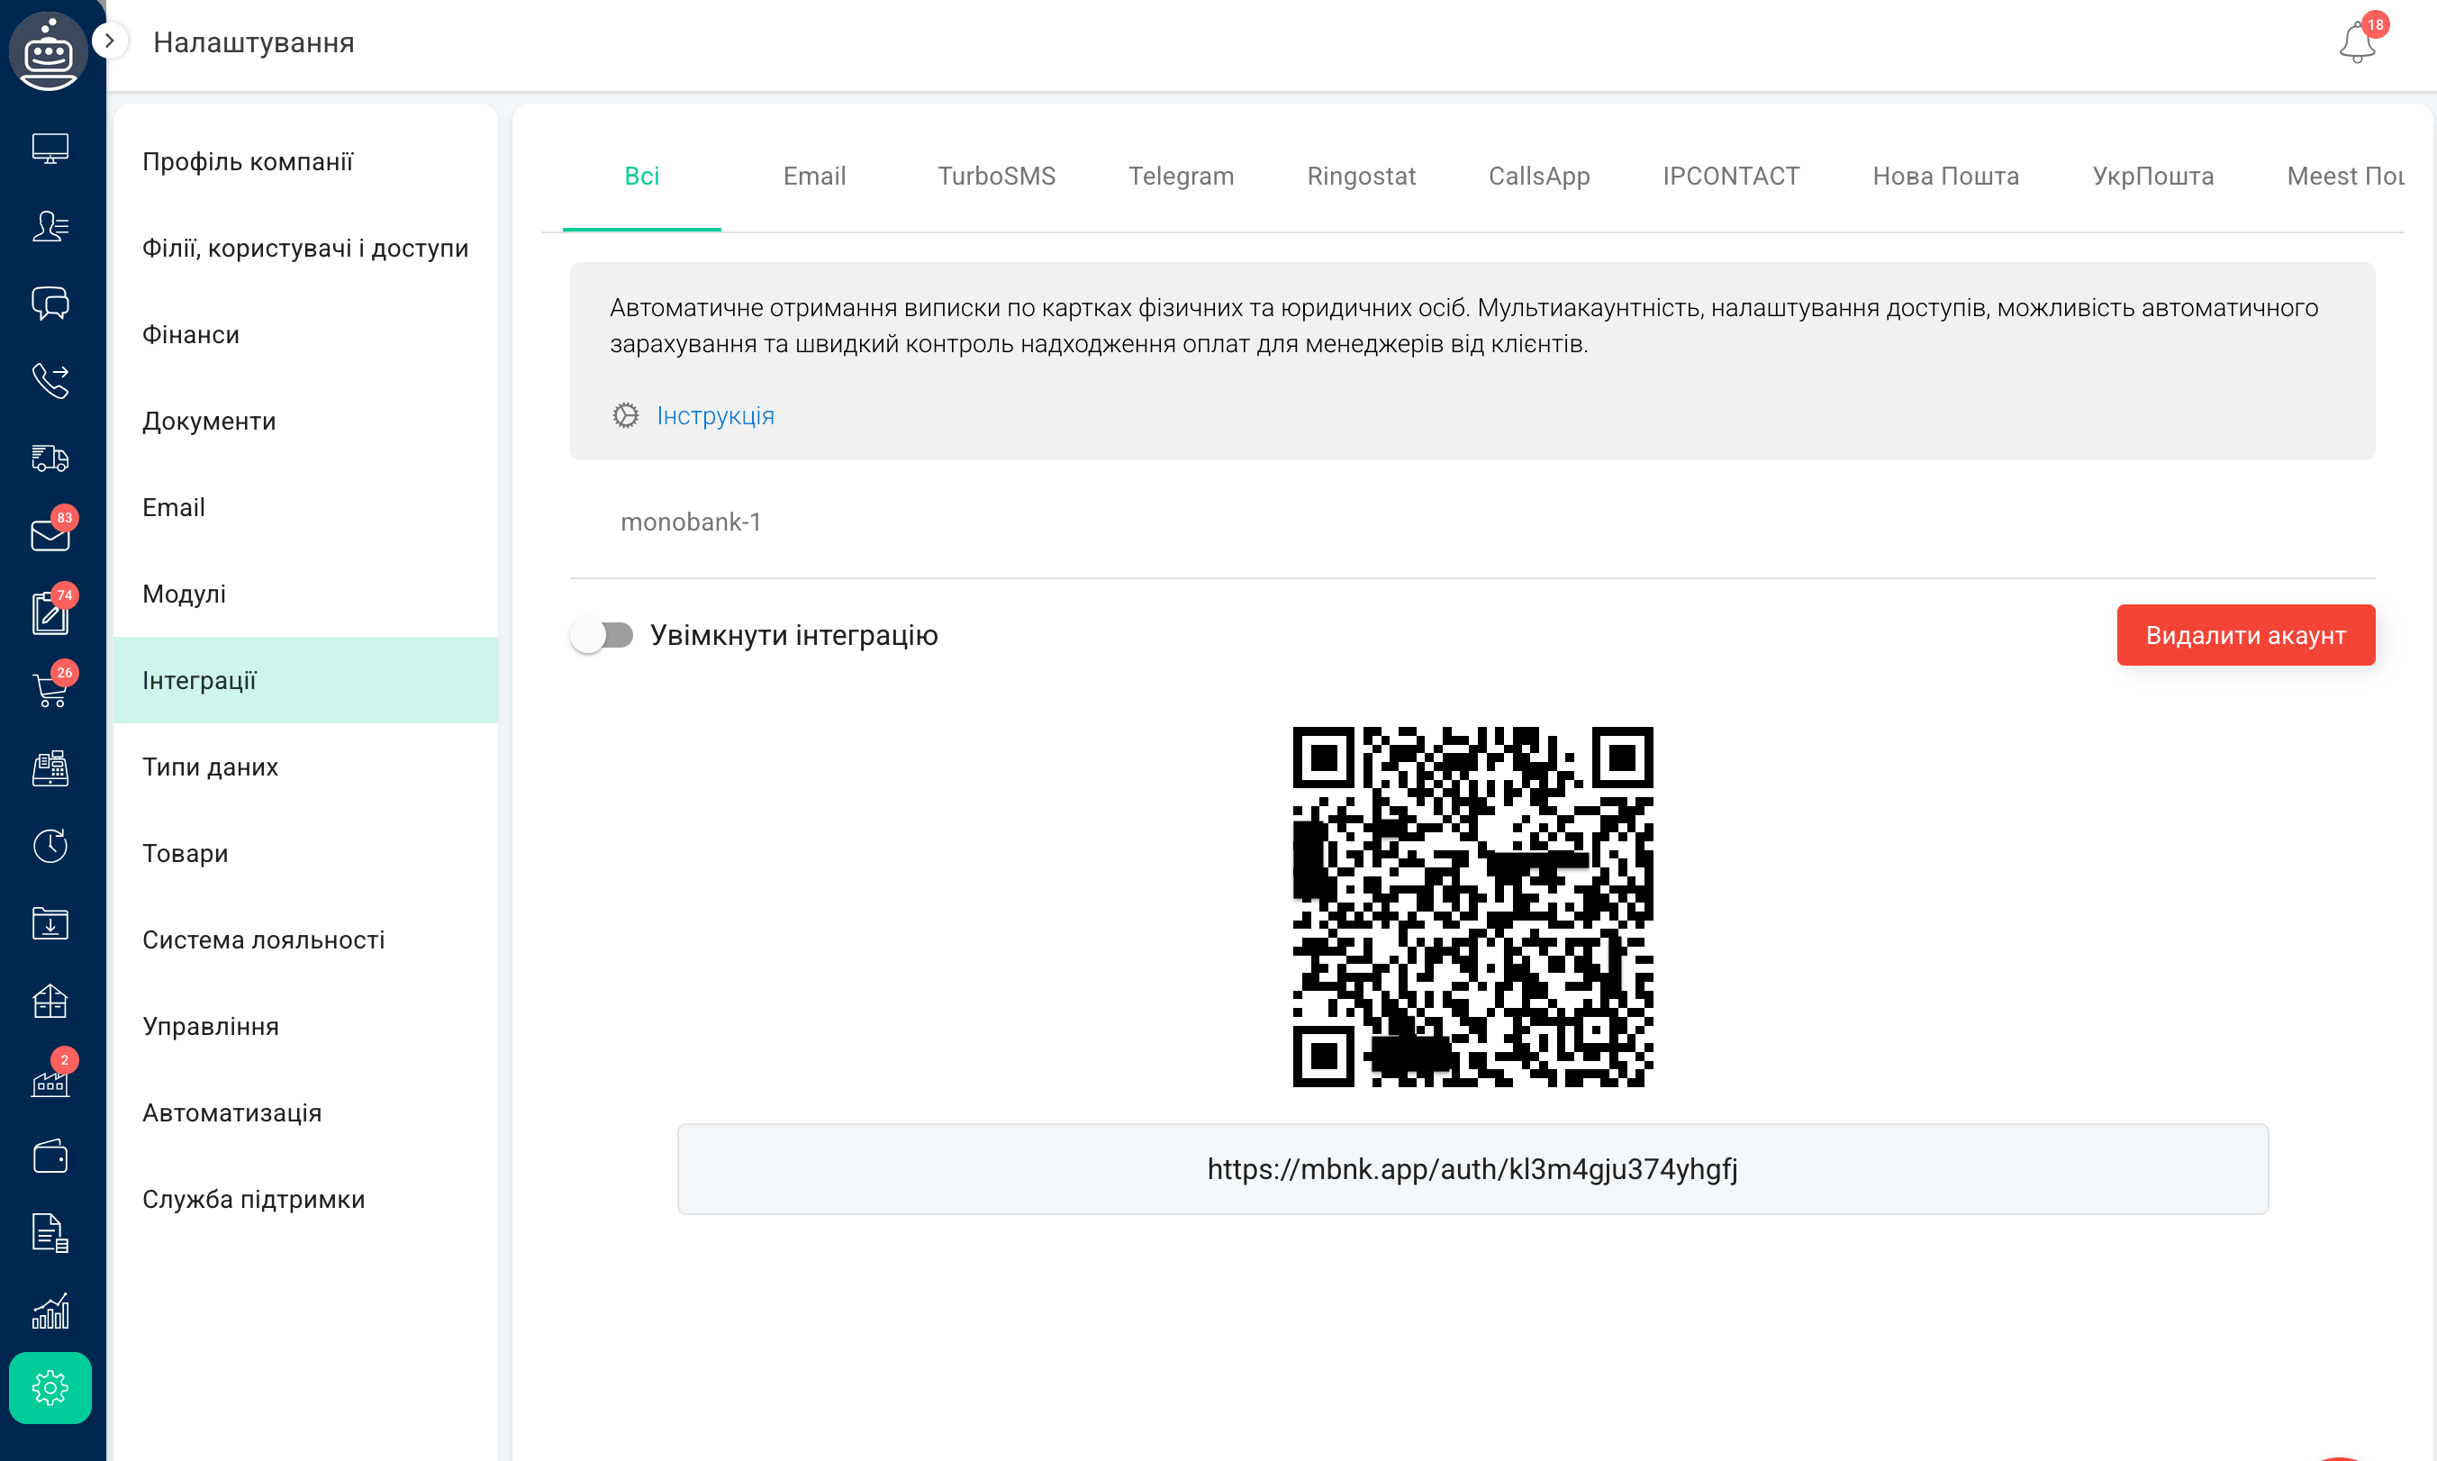2437x1461 pixels.
Task: Select the Всі tab
Action: [642, 177]
